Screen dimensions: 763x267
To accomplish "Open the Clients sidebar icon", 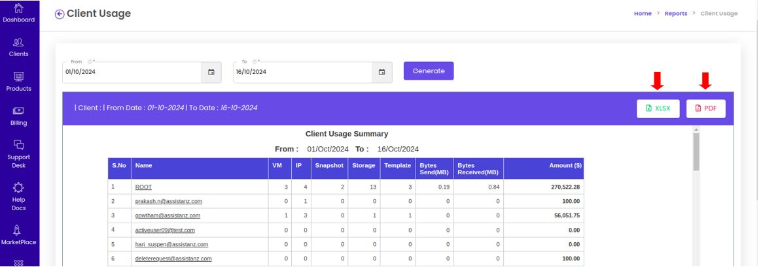I will point(18,42).
